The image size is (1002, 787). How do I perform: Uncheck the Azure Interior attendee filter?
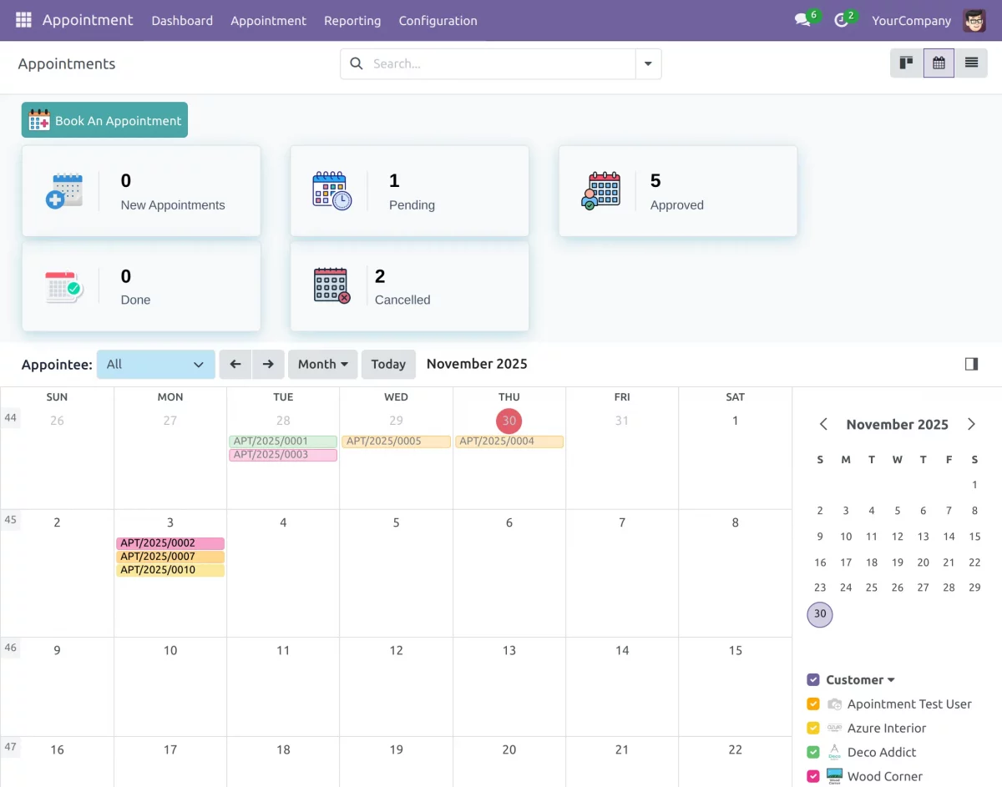click(812, 728)
